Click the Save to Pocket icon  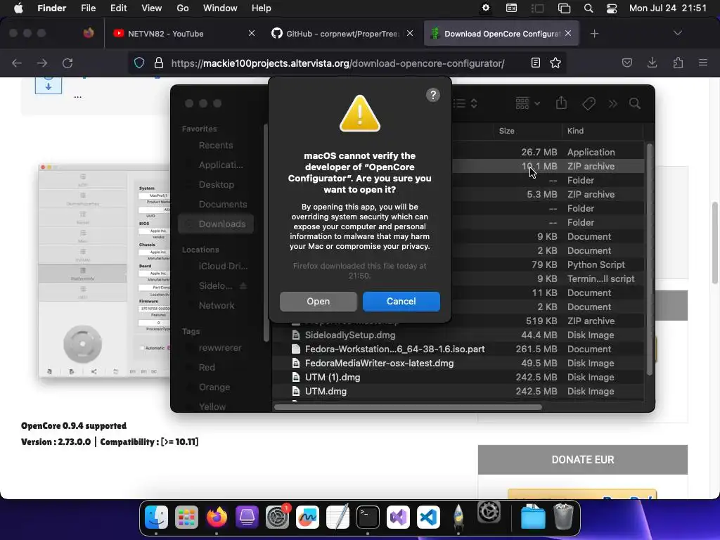(626, 63)
